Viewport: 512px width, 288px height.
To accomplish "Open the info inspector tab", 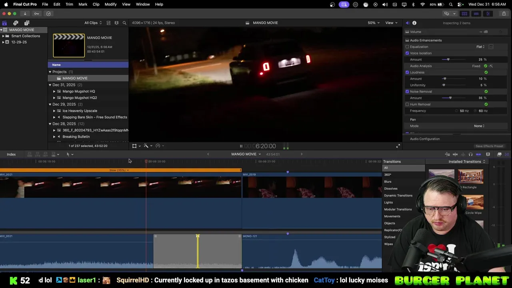I will coord(414,23).
